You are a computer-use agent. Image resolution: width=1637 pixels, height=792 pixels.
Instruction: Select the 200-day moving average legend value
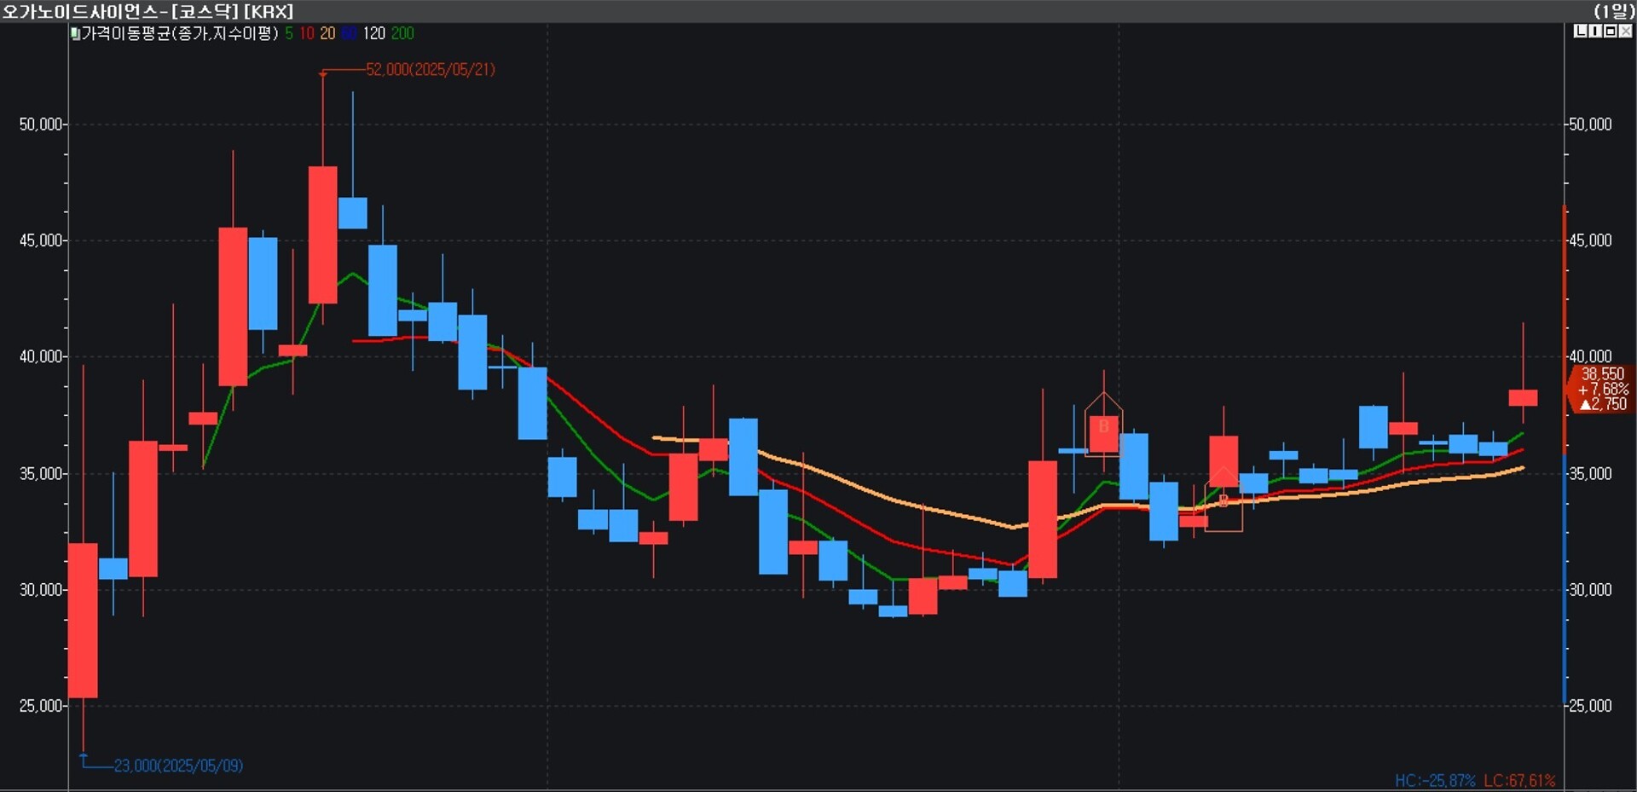(402, 33)
